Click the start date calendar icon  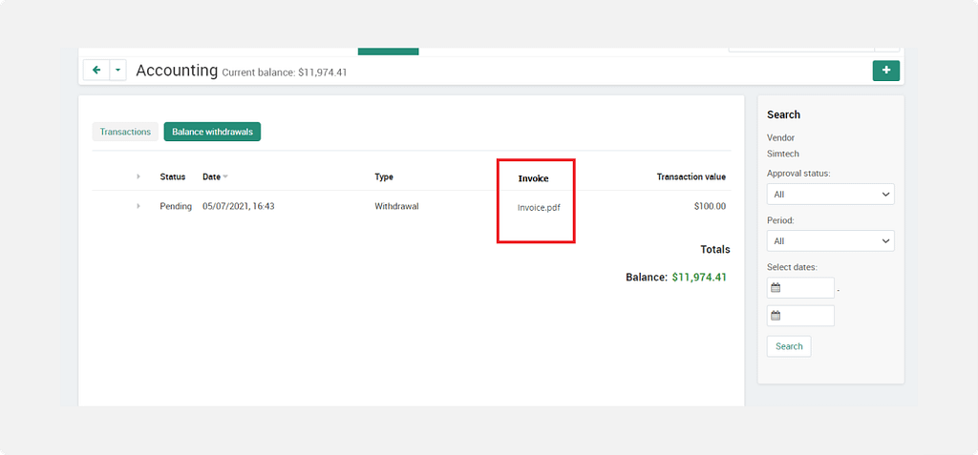coord(776,288)
